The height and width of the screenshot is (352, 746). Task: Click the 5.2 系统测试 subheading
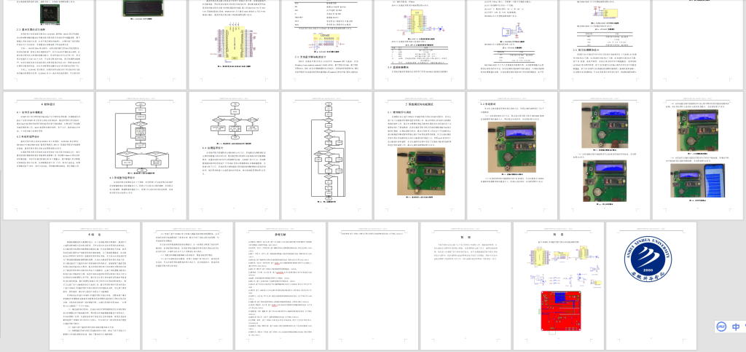489,103
